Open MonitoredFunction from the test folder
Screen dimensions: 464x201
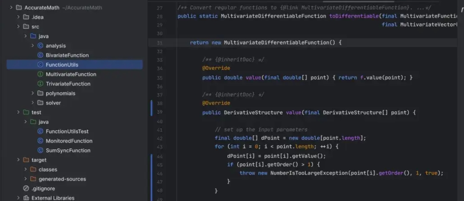[x=69, y=141]
